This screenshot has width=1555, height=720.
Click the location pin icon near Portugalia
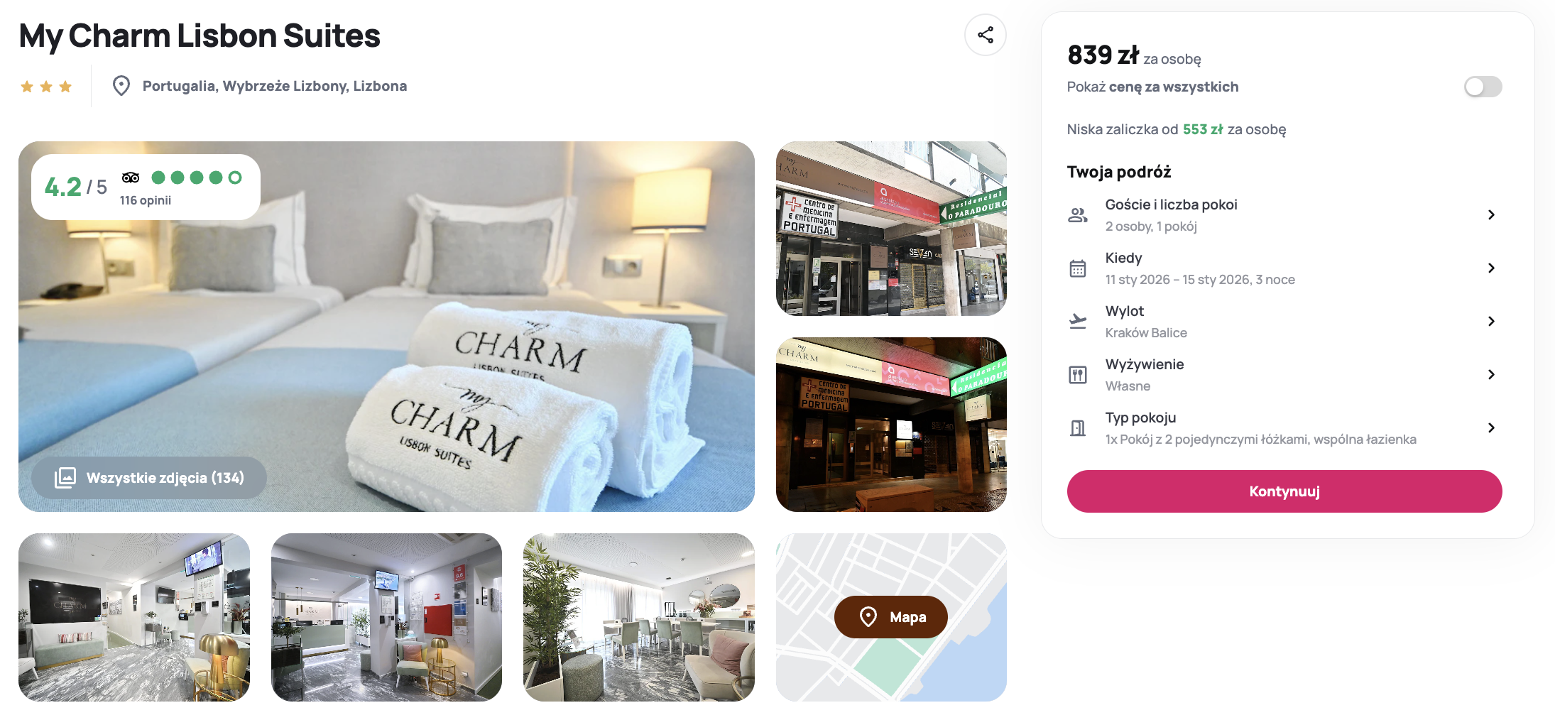[121, 86]
